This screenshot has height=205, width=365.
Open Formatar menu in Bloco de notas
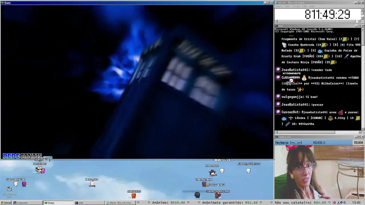coord(296,6)
